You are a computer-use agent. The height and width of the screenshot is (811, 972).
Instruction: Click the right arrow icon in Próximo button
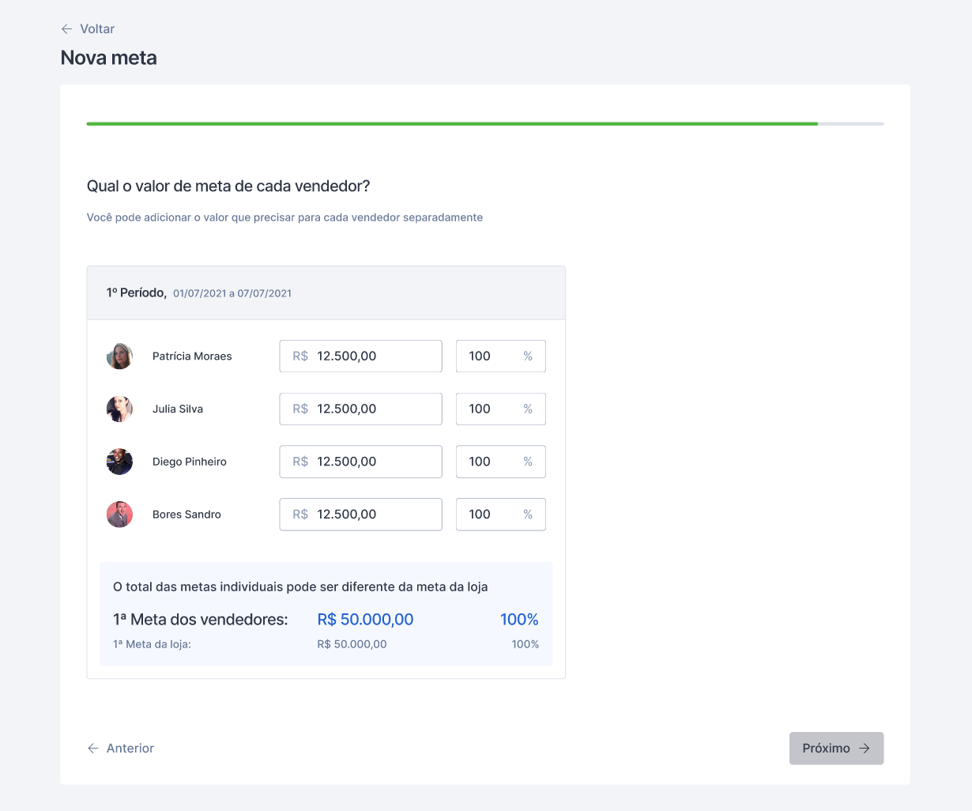point(865,749)
